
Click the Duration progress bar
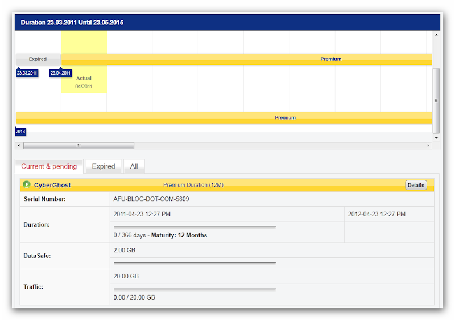pyautogui.click(x=195, y=227)
